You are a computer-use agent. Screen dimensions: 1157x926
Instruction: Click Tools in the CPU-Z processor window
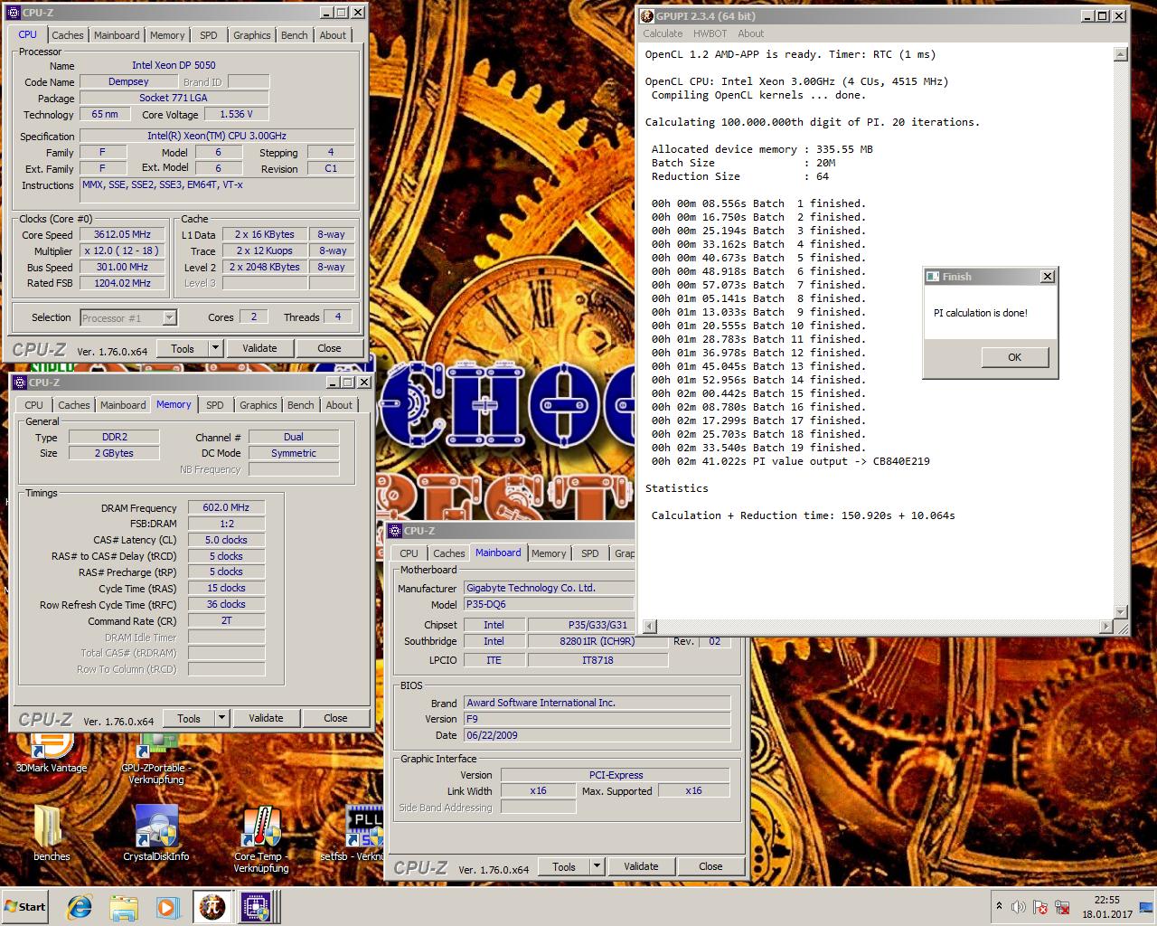pyautogui.click(x=183, y=348)
